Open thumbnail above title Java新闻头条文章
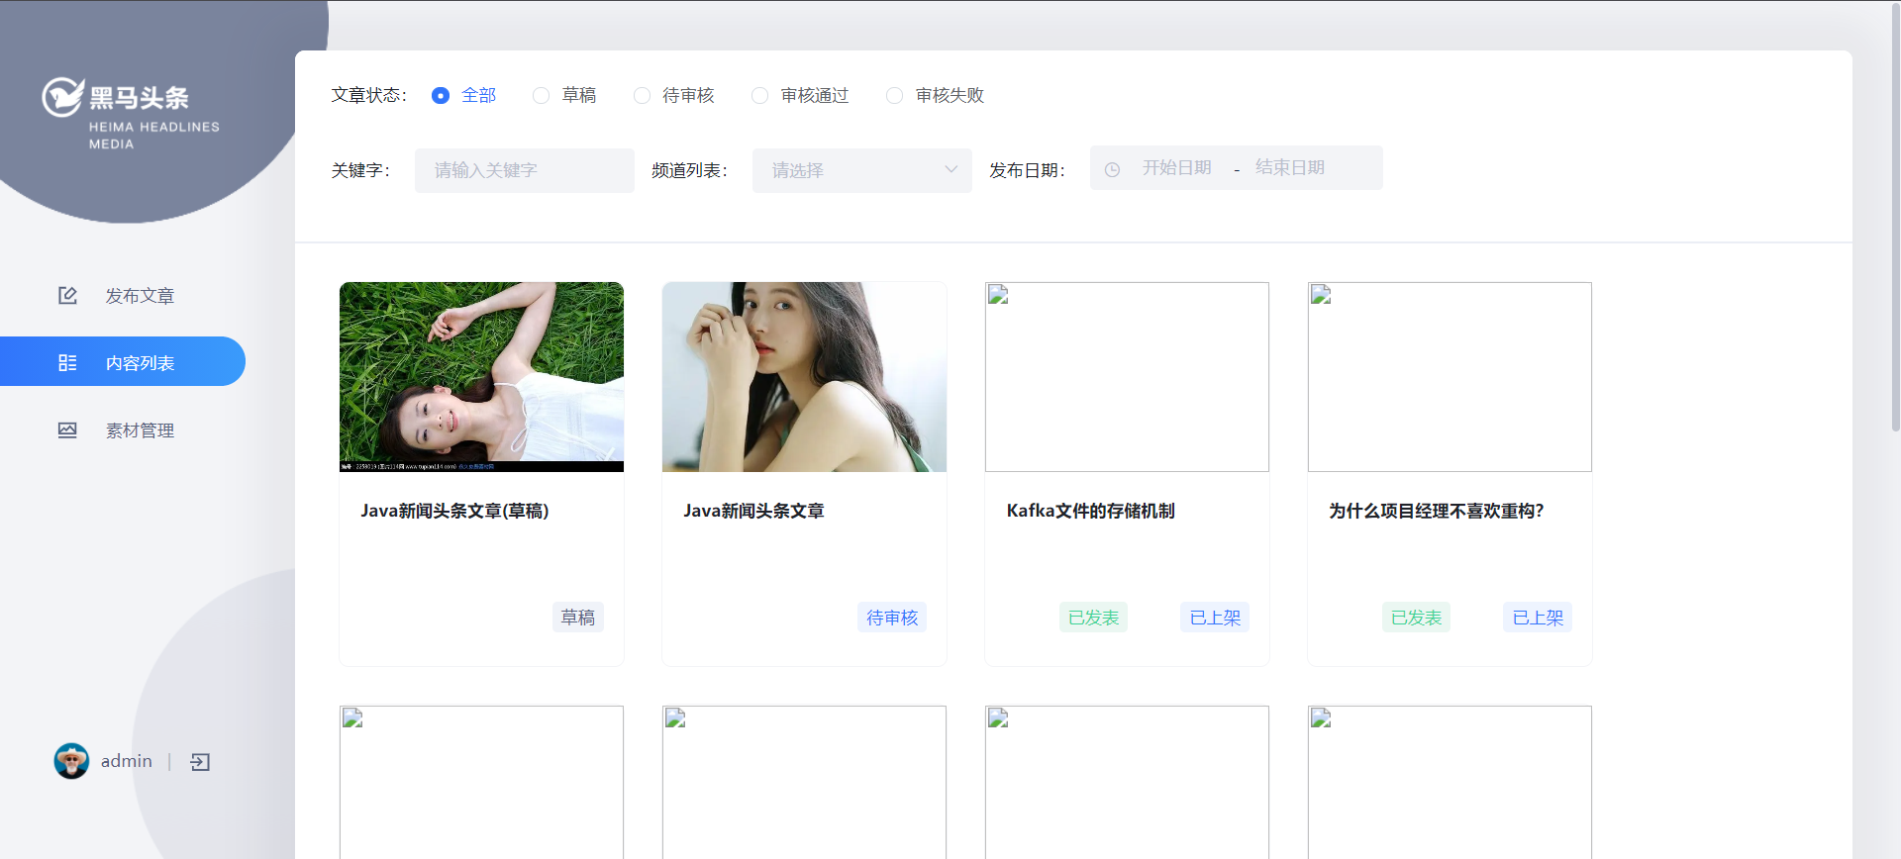 [804, 377]
